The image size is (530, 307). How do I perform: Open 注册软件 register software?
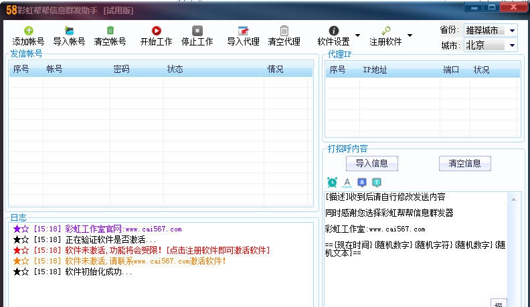[385, 36]
